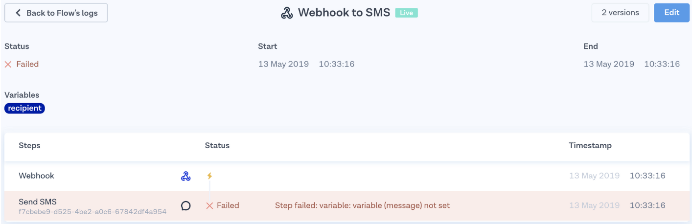Click the speech bubble Send SMS icon

tap(185, 206)
